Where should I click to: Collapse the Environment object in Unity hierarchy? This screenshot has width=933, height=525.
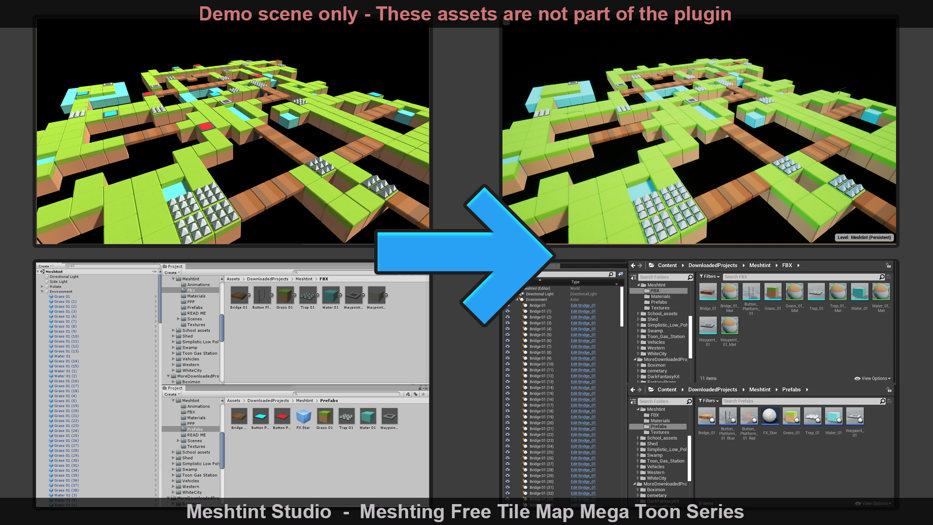click(42, 292)
